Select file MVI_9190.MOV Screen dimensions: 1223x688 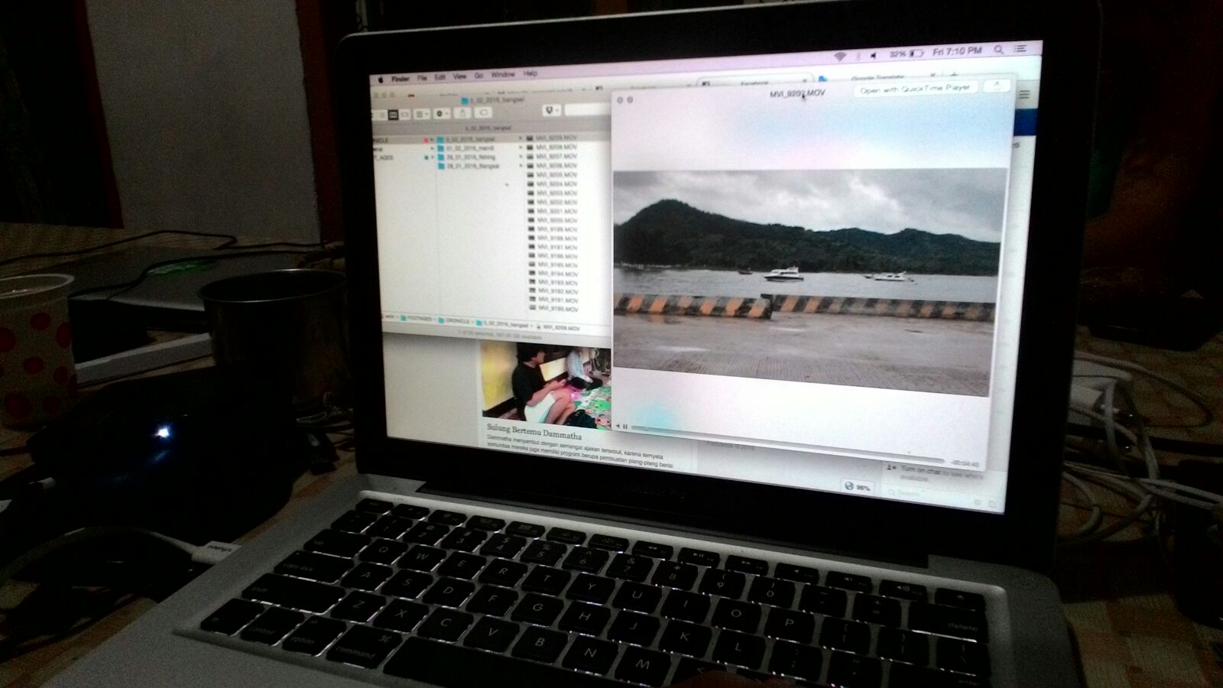(553, 308)
